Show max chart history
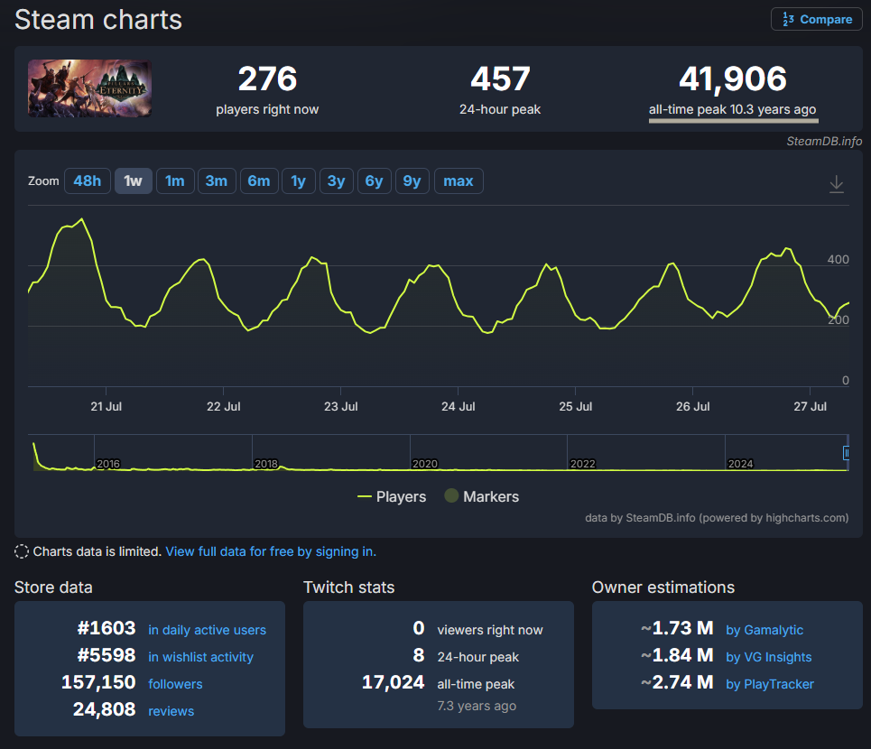This screenshot has height=749, width=871. coord(459,181)
